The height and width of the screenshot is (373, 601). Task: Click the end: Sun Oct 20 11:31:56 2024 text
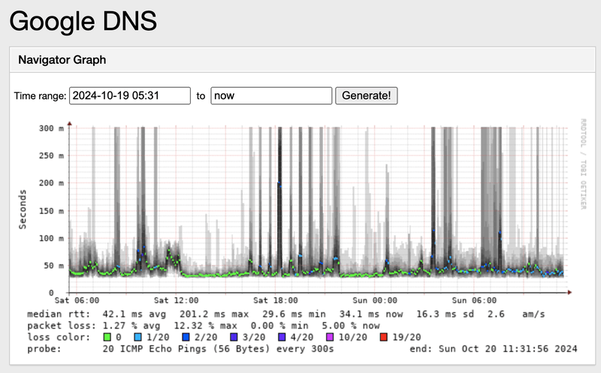(494, 349)
